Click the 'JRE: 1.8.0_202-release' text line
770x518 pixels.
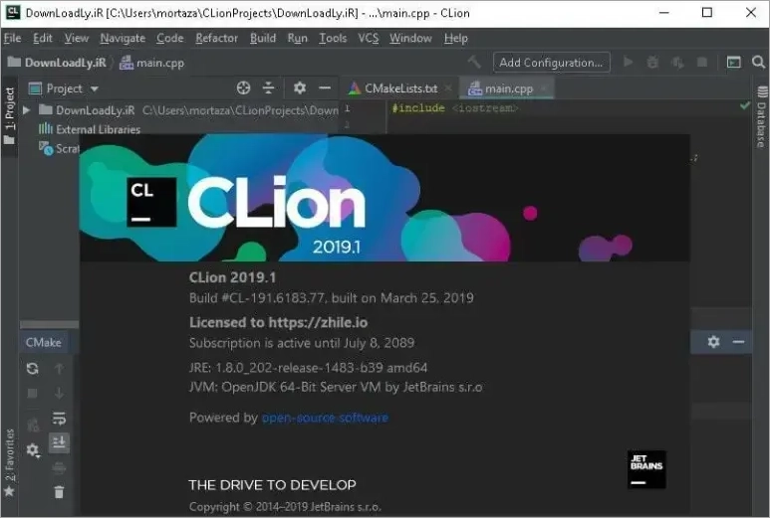(x=309, y=368)
